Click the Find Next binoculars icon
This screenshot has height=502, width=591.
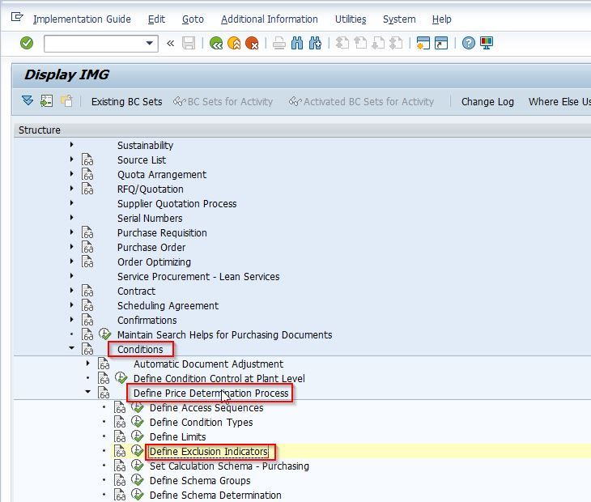pyautogui.click(x=315, y=44)
